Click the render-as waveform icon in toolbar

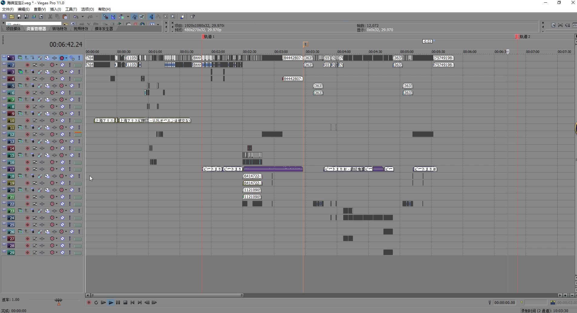click(34, 17)
